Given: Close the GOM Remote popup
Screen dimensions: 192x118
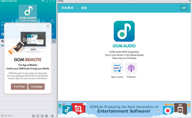Looking at the screenshot, I should click(x=48, y=26).
